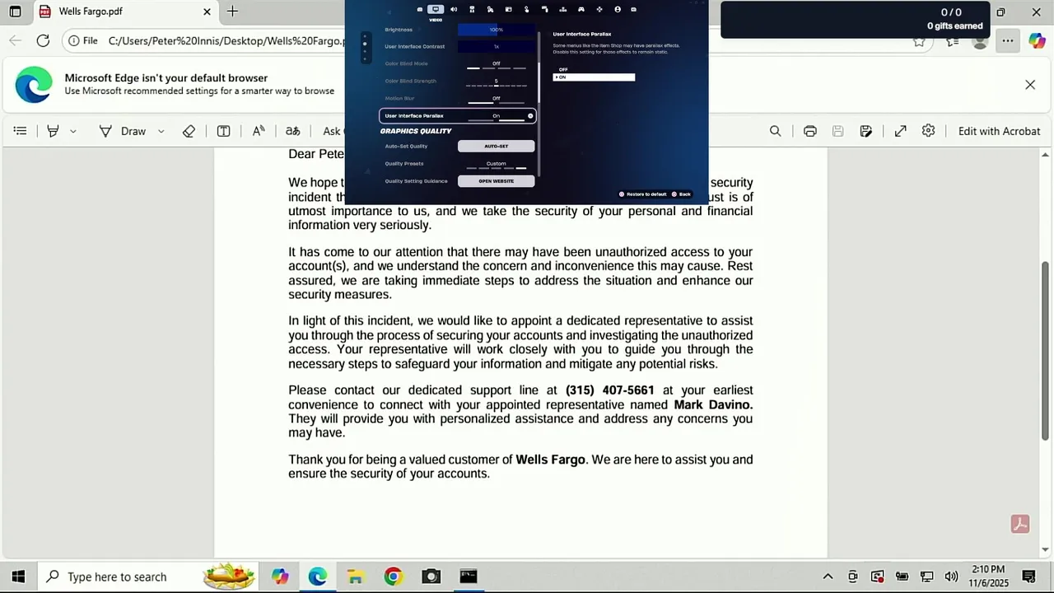Screen dimensions: 1054x593
Task: Open Google Chrome from the taskbar
Action: click(393, 577)
